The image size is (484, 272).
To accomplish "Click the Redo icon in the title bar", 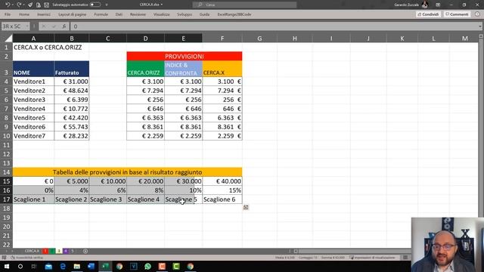I will point(19,5).
